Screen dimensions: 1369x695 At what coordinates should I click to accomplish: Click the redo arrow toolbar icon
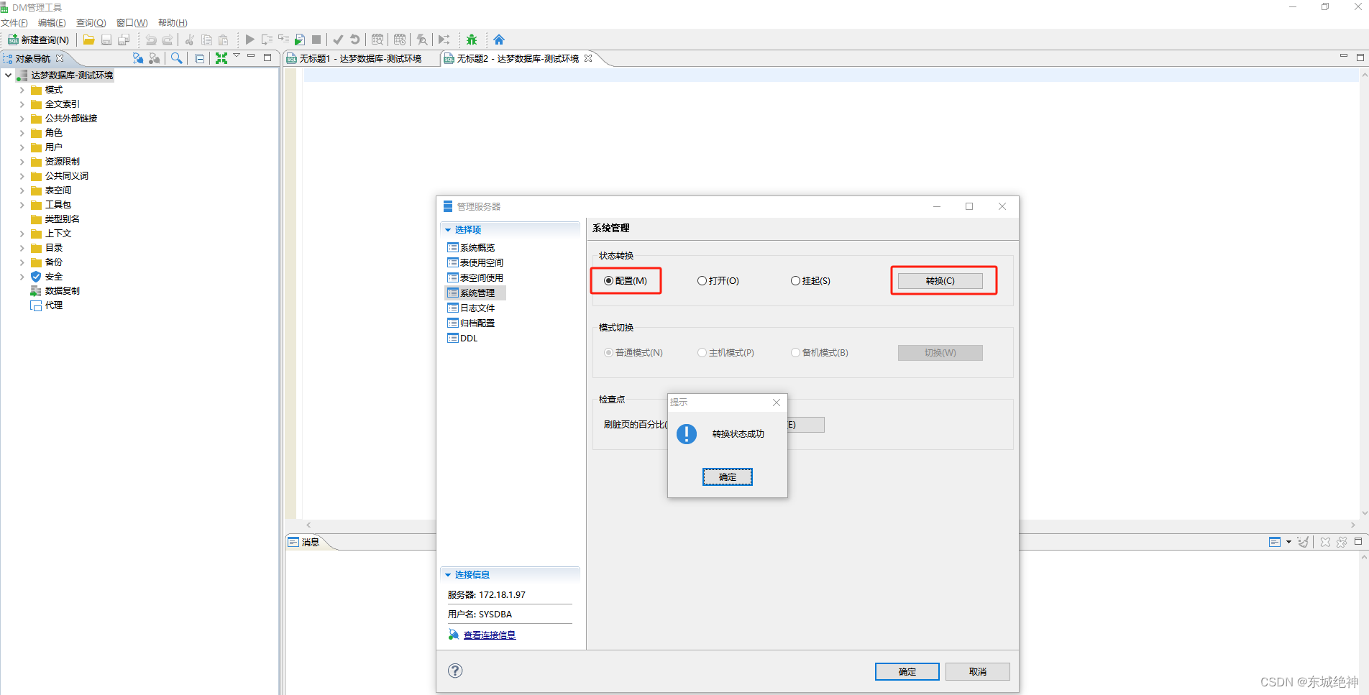pos(168,40)
